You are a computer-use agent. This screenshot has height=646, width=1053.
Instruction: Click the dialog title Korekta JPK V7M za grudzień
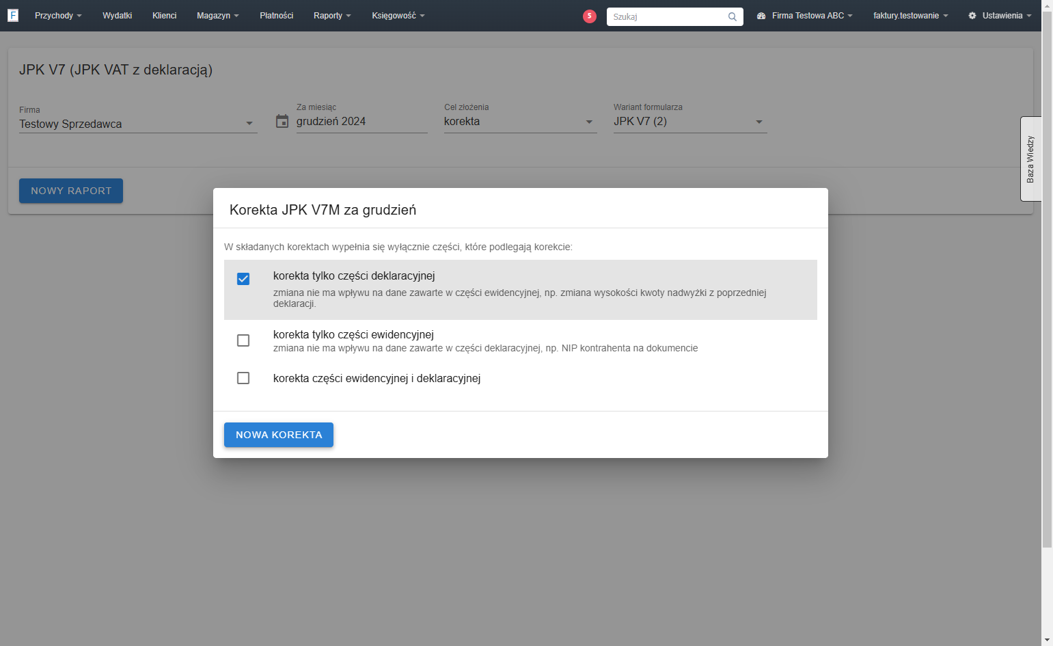click(x=323, y=210)
